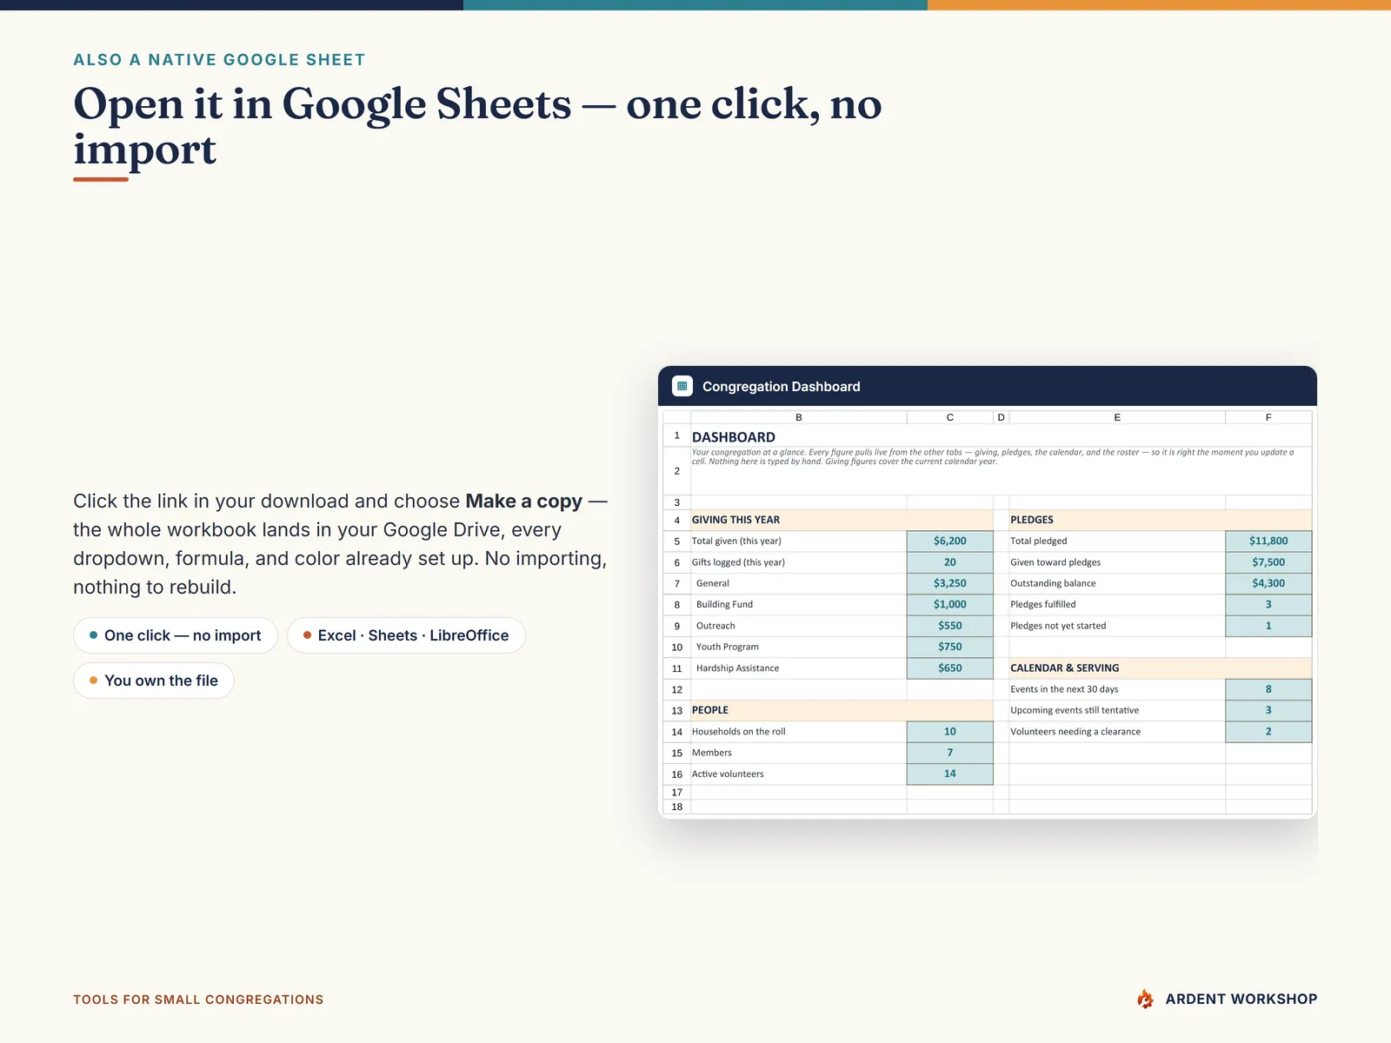The image size is (1391, 1043).
Task: Select column header B
Action: click(x=799, y=417)
